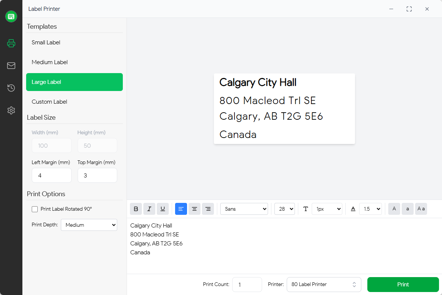
Task: Open the mail envelope sidebar icon
Action: (11, 66)
